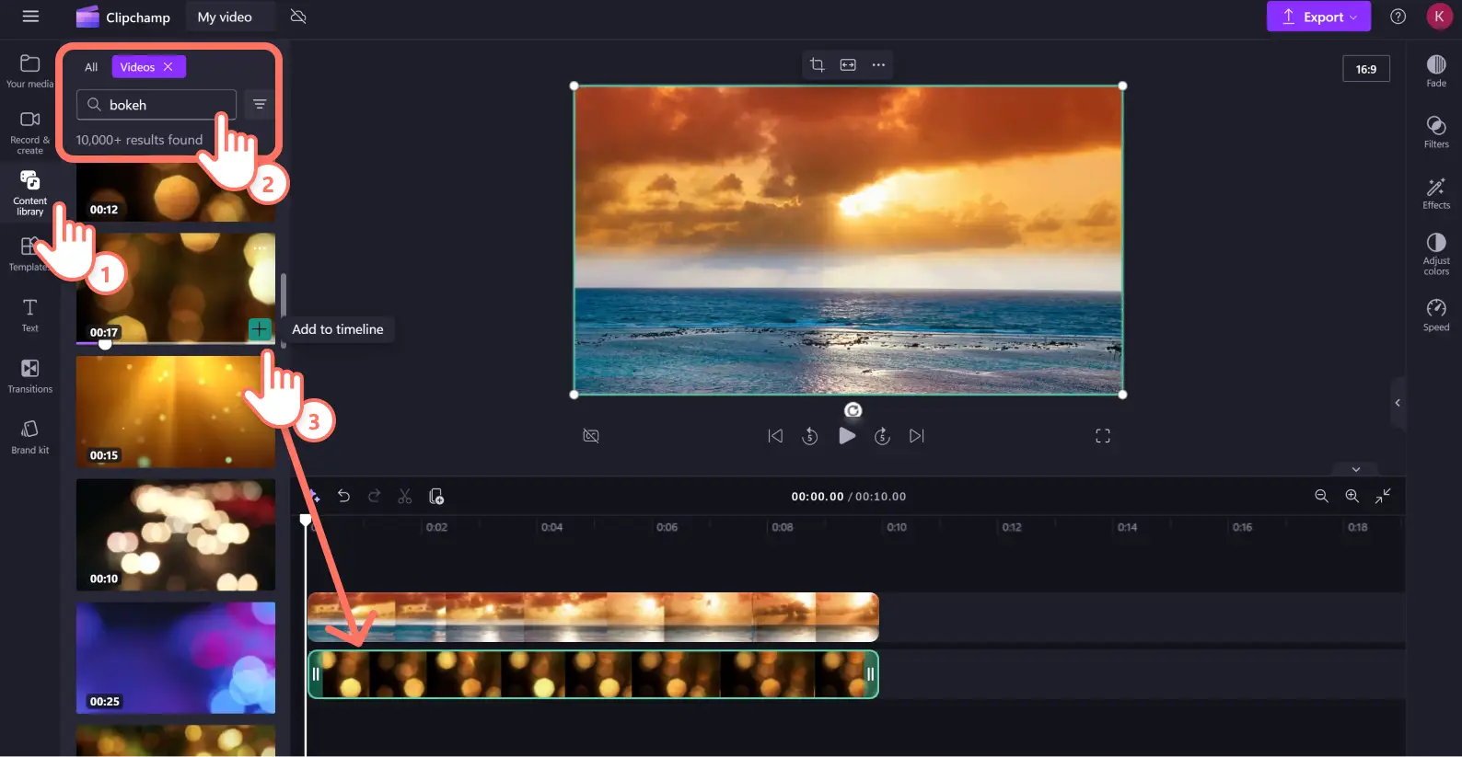This screenshot has width=1462, height=757.
Task: Open the Your media panel
Action: [x=29, y=71]
